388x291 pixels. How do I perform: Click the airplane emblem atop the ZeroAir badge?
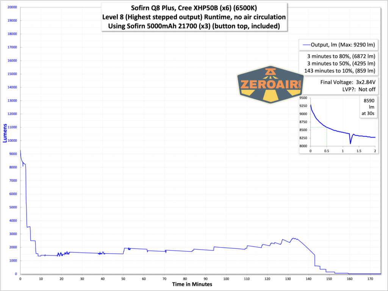point(271,72)
